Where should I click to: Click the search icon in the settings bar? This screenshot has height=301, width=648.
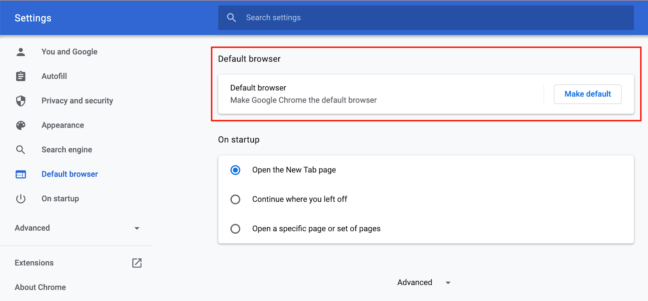tap(231, 17)
